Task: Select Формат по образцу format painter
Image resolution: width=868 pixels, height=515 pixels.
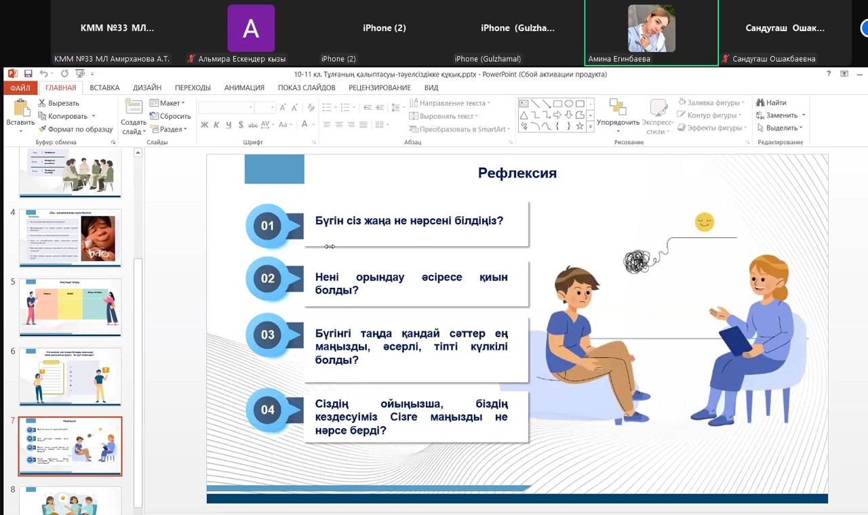Action: [x=75, y=129]
